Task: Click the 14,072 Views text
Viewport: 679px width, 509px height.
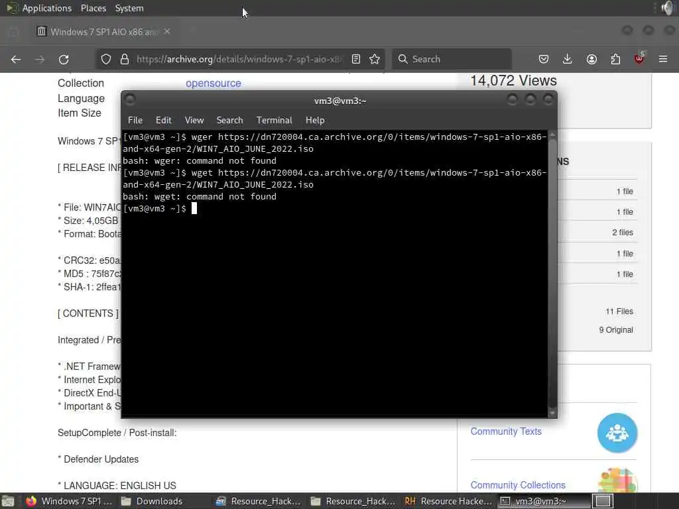Action: (514, 80)
